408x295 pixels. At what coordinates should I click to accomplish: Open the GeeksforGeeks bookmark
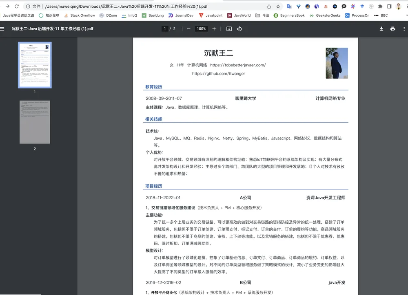point(325,15)
